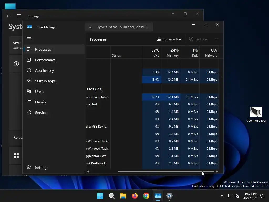269x202 pixels.
Task: Sort processes by Disk column header
Action: (190, 52)
